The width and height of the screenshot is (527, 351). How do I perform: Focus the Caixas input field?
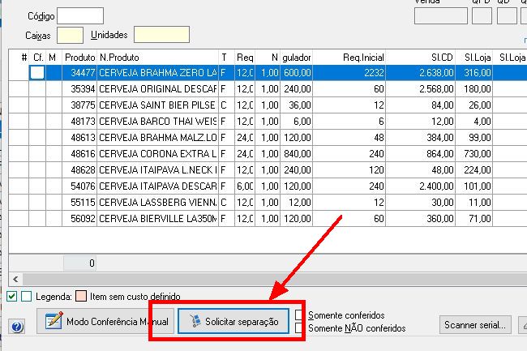point(70,36)
